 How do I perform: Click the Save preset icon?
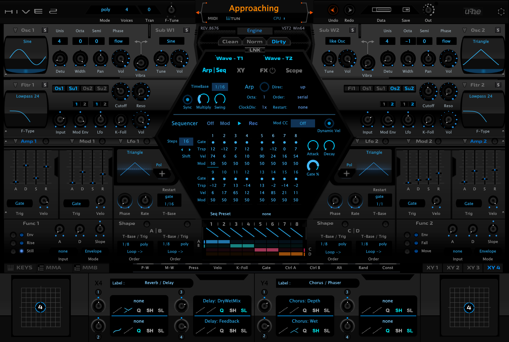point(406,10)
